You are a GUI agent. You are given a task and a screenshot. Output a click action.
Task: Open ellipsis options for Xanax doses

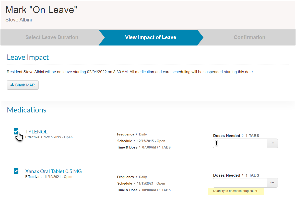(x=272, y=183)
